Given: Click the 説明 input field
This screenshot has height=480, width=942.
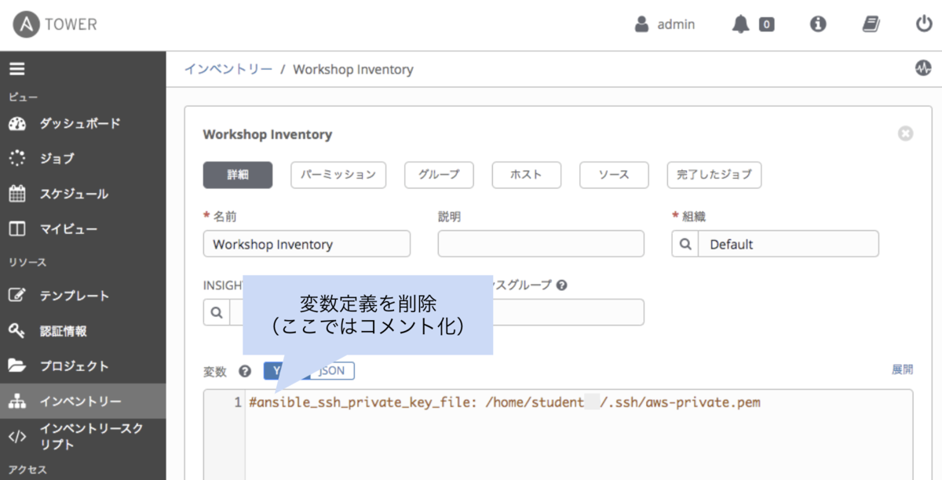Looking at the screenshot, I should tap(541, 244).
